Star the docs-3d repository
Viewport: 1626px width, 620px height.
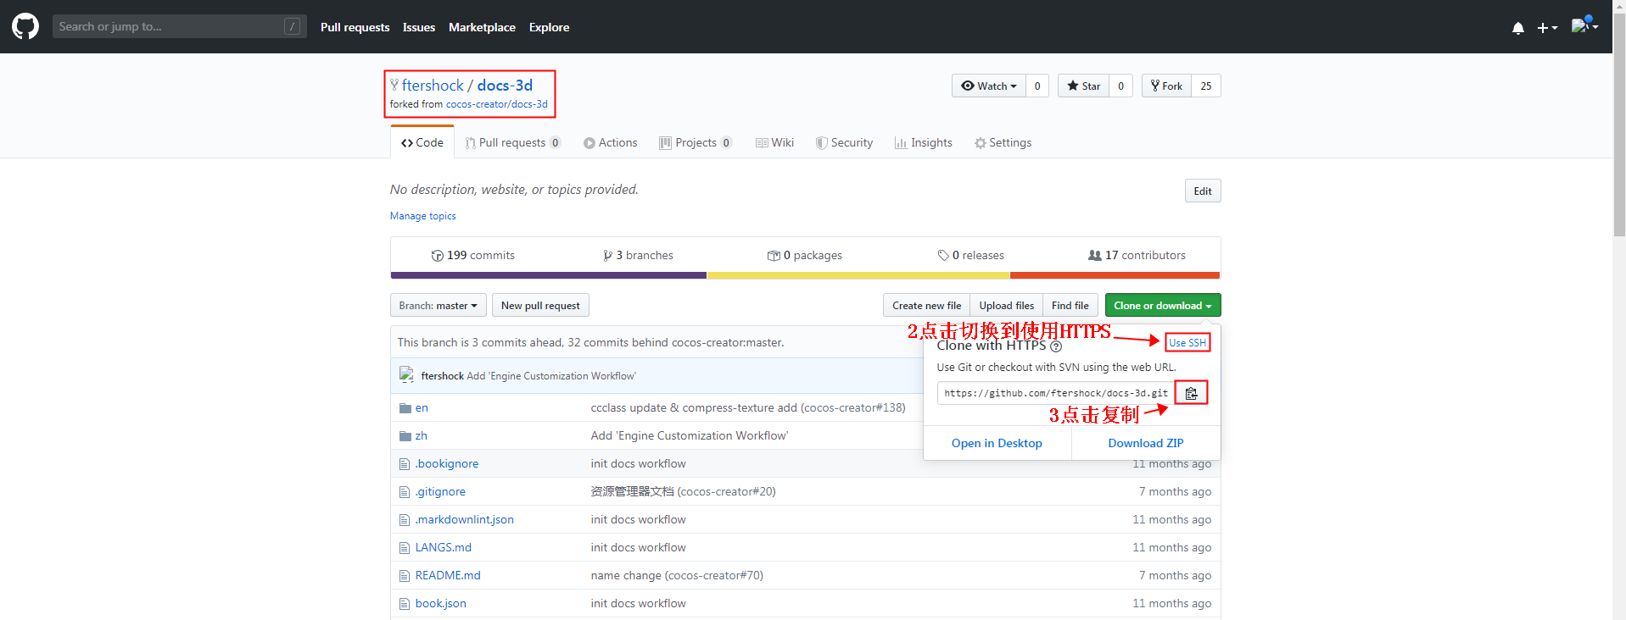click(x=1083, y=86)
